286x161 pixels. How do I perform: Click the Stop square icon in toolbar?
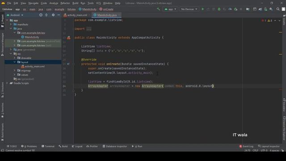(x=241, y=9)
